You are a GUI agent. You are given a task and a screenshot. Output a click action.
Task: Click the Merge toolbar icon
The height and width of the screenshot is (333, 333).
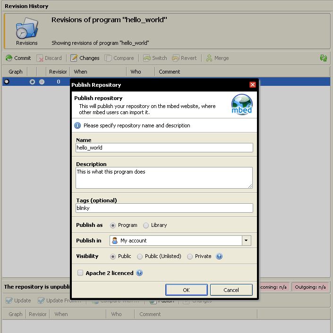click(x=209, y=58)
